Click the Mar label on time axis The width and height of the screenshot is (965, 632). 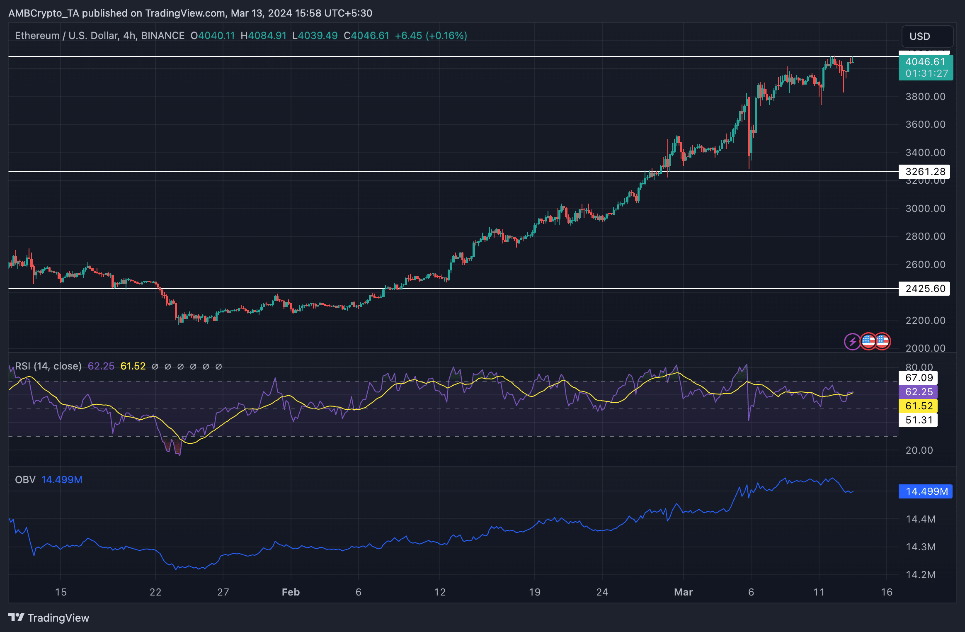683,592
